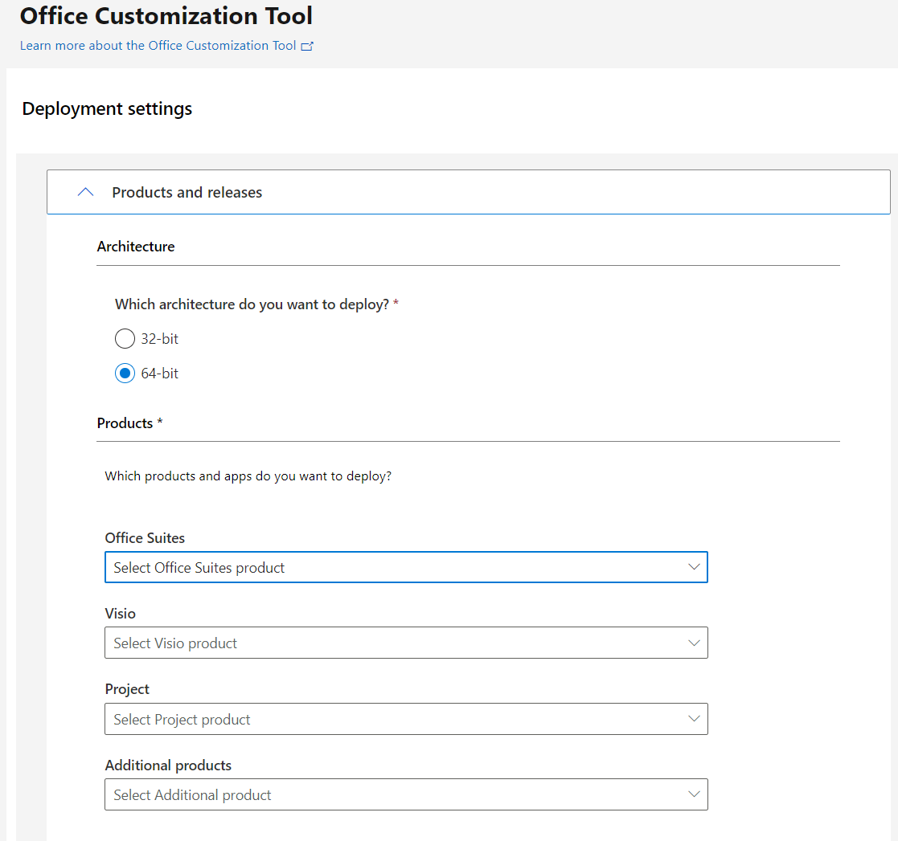
Task: Click the Additional products dropdown chevron icon
Action: coord(694,794)
